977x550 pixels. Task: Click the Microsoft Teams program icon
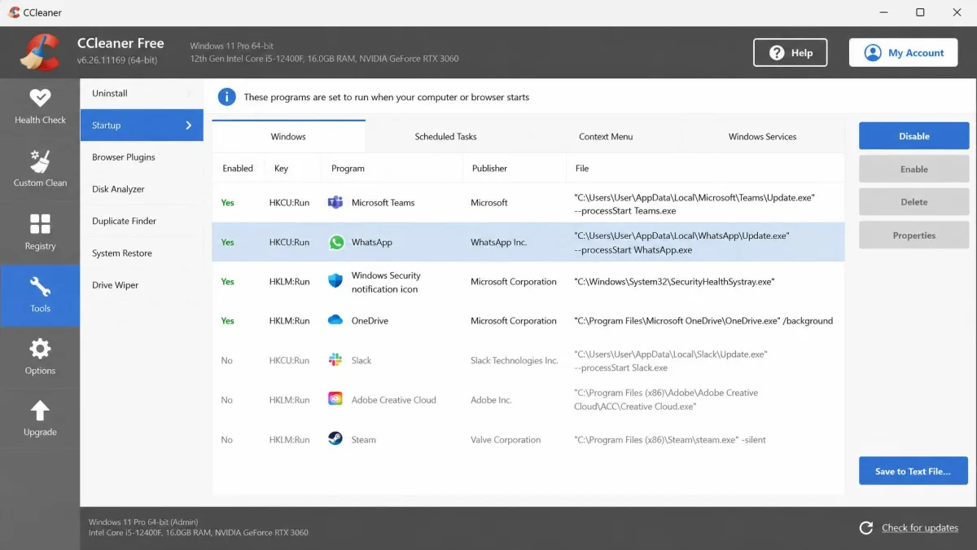point(335,203)
